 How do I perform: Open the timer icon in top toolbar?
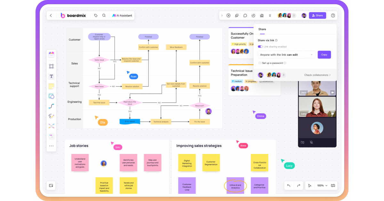click(253, 15)
